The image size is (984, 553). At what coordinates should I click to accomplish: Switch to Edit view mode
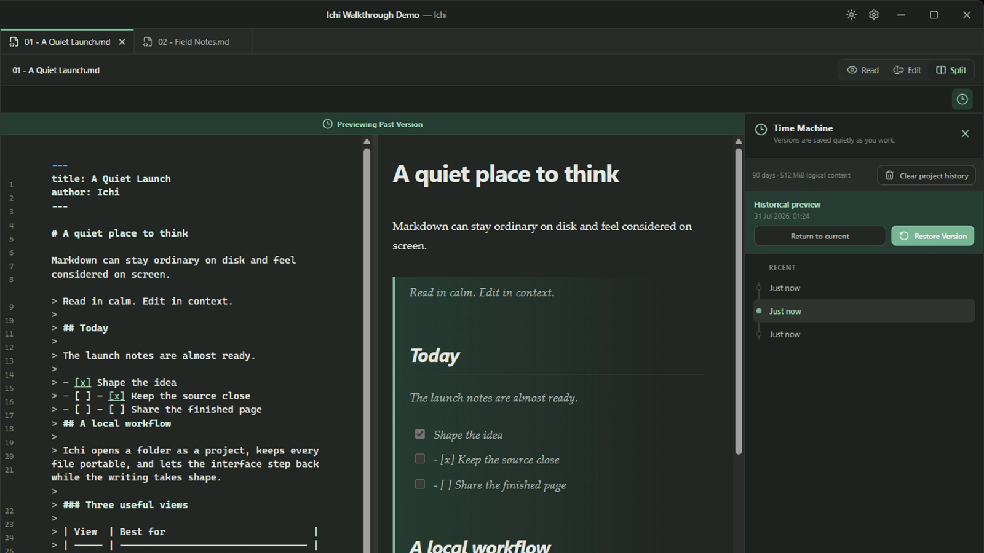coord(907,70)
